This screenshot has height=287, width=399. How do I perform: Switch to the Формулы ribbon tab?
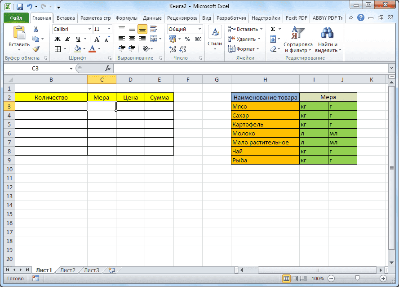126,18
